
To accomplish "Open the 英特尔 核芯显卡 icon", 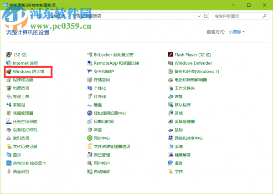I will [x=9, y=163].
